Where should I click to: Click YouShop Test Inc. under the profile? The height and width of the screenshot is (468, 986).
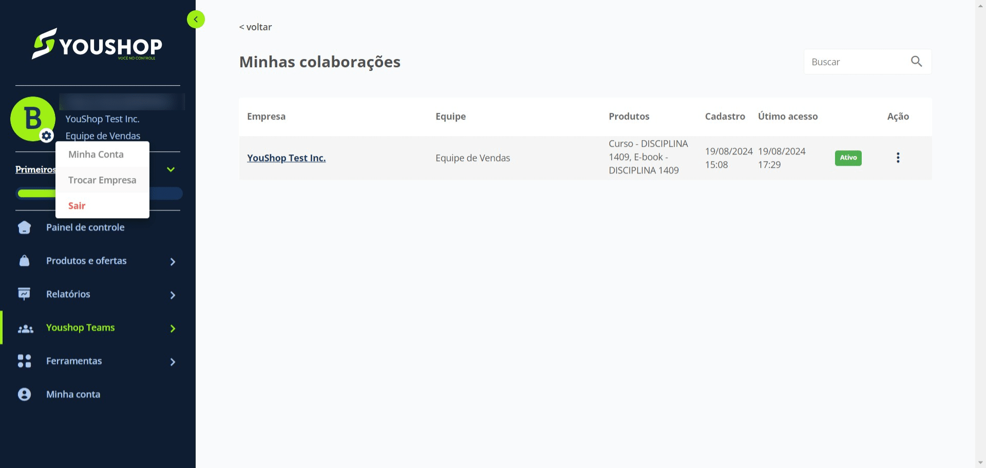coord(102,119)
